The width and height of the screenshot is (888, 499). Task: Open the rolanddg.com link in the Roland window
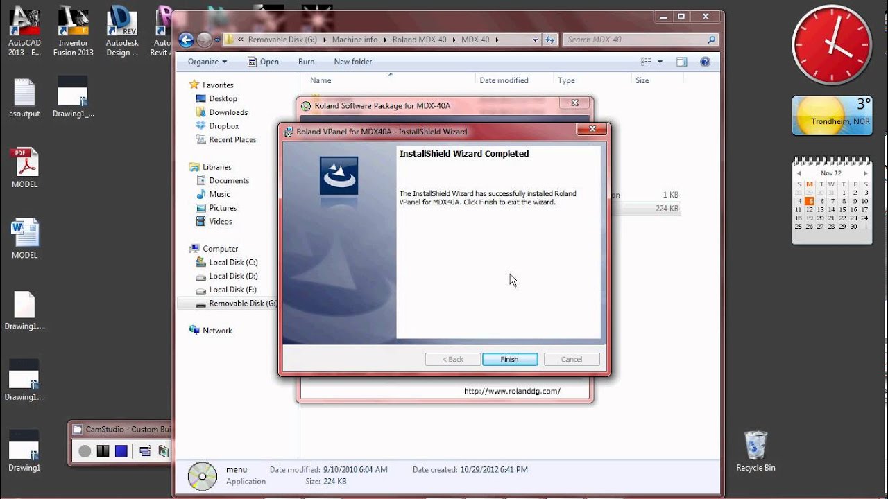click(512, 391)
